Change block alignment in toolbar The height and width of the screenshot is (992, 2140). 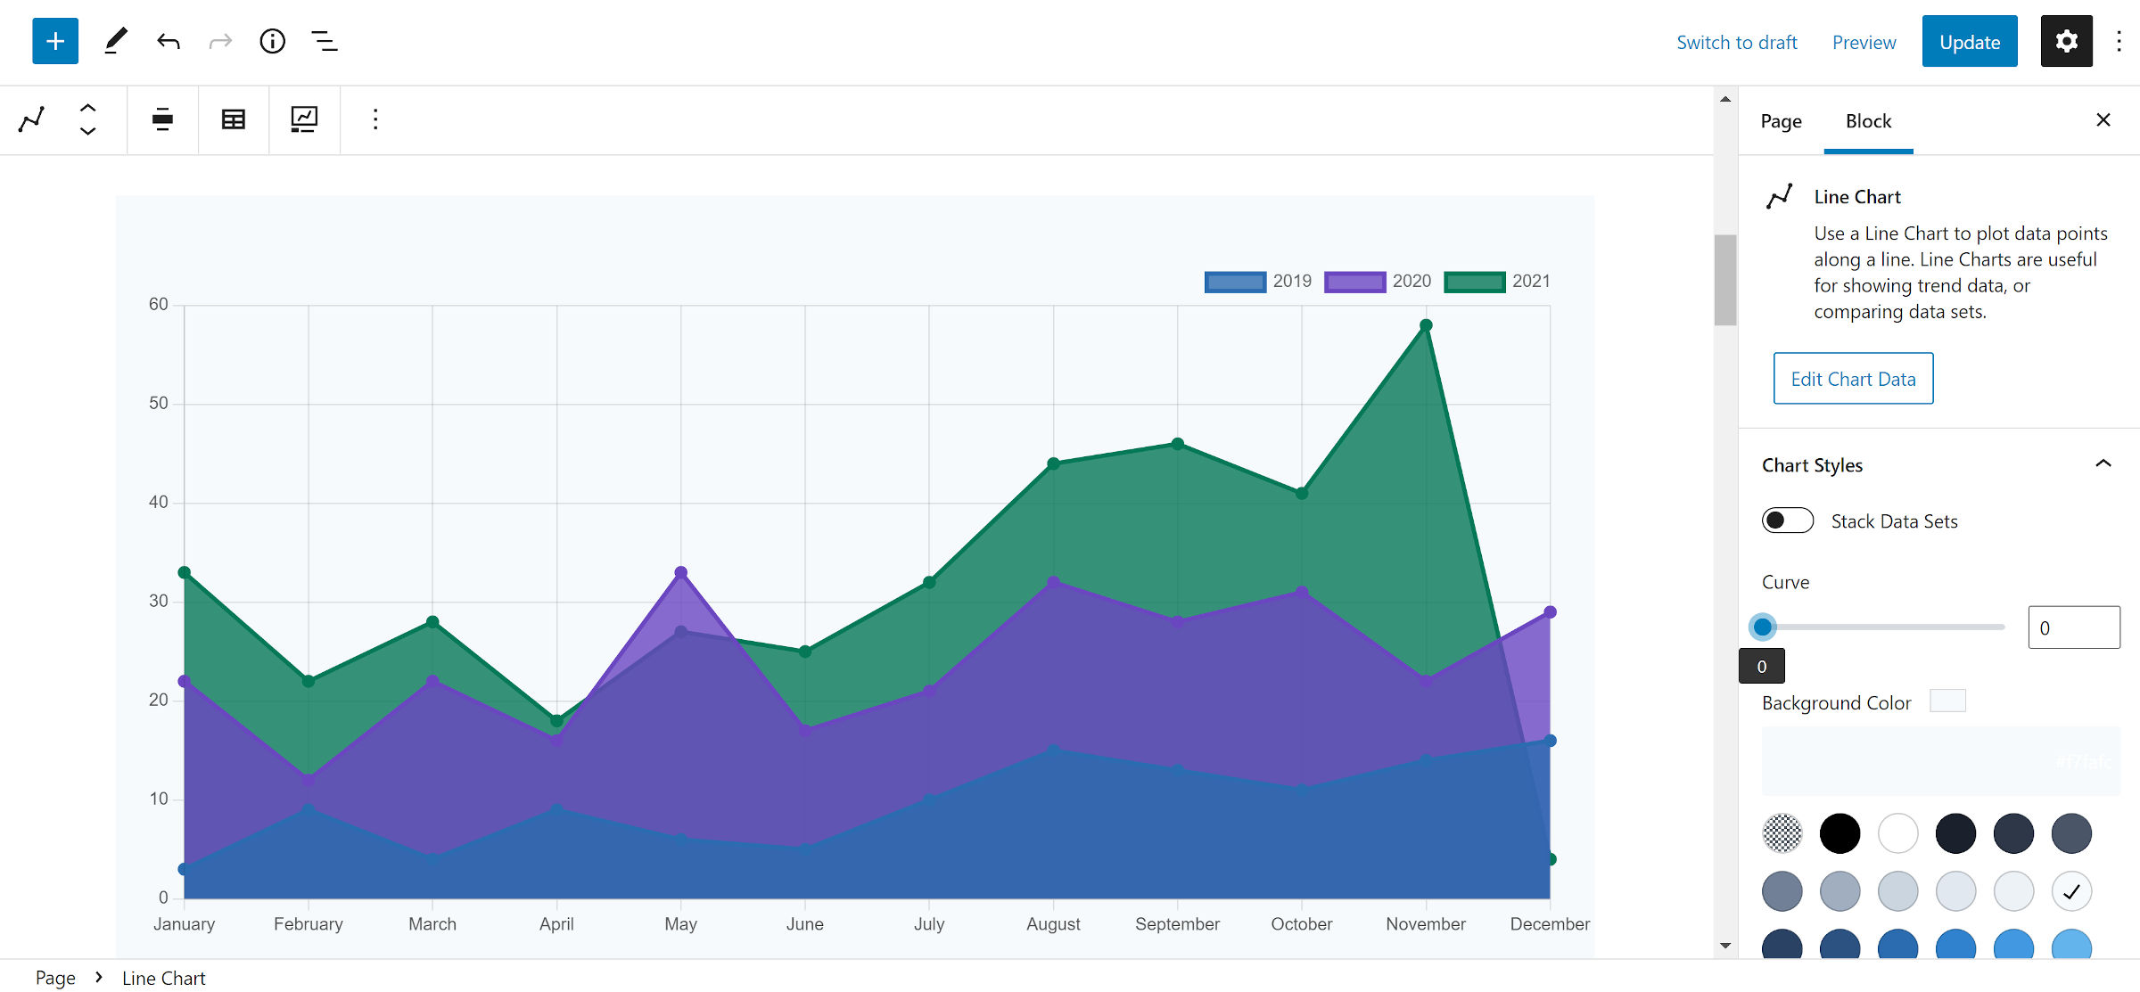162,119
